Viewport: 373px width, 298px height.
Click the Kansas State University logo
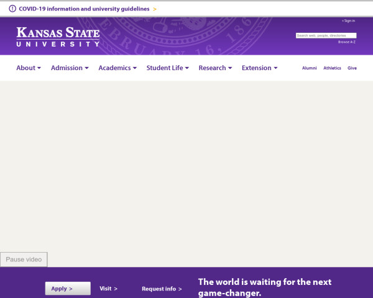click(x=58, y=37)
